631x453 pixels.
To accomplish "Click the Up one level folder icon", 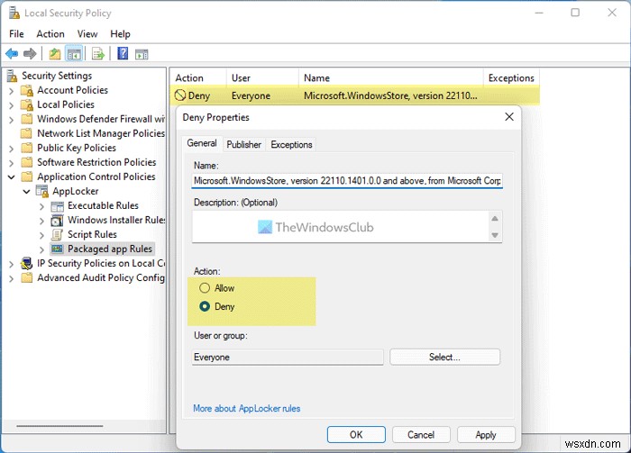I will coord(55,54).
